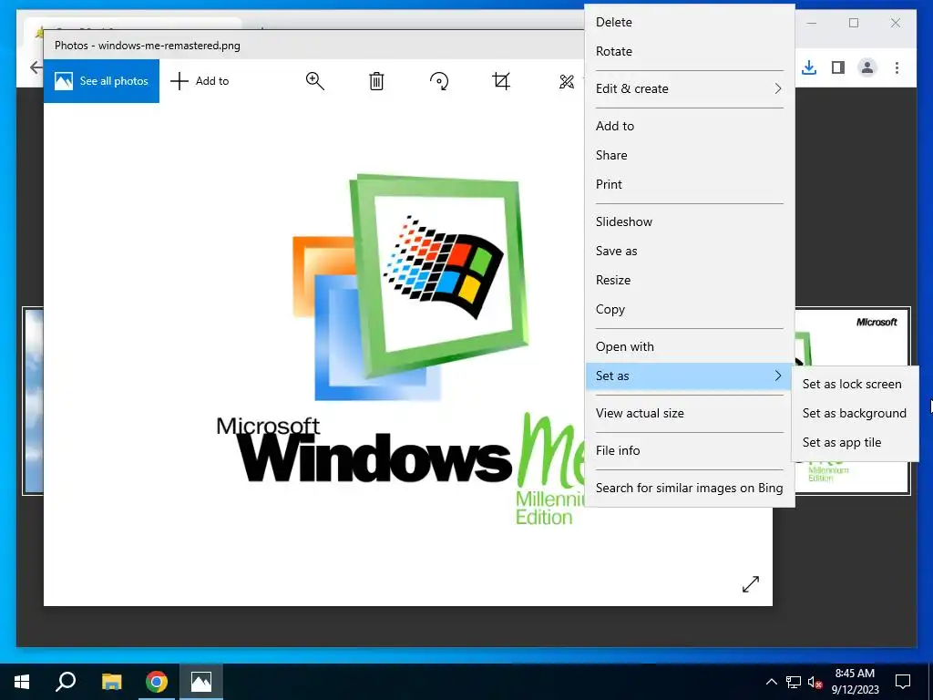The image size is (933, 700).
Task: Click the trash delete icon in Photos toolbar
Action: (x=376, y=81)
